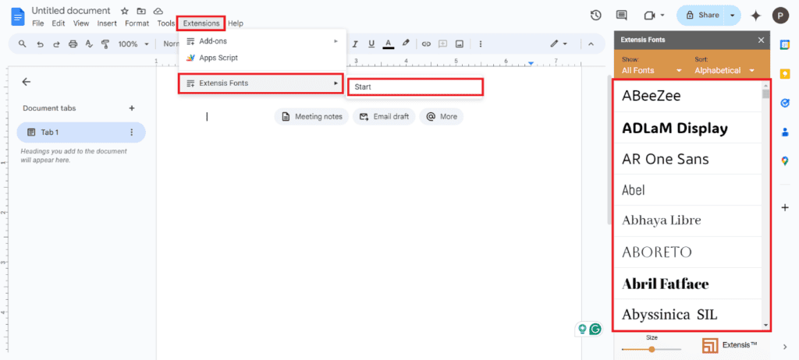Collapse the menus with the up chevron
Viewport: 799px width, 360px height.
[591, 44]
